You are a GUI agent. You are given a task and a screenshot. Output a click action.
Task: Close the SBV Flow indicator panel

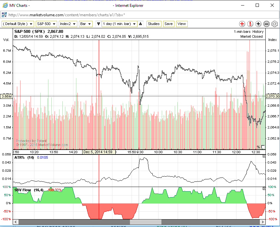point(264,188)
